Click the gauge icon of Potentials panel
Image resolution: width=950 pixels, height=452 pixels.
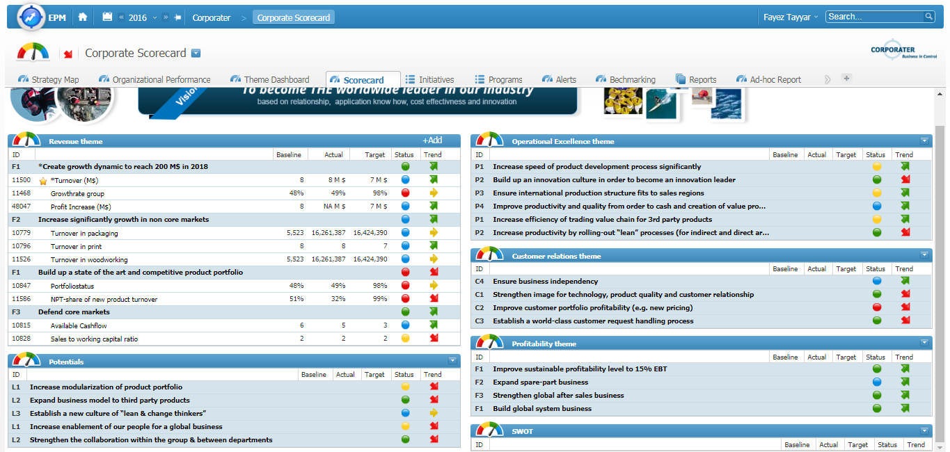coord(25,360)
